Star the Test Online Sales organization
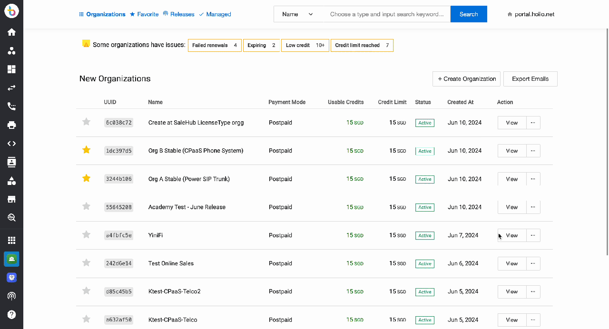 [x=86, y=263]
